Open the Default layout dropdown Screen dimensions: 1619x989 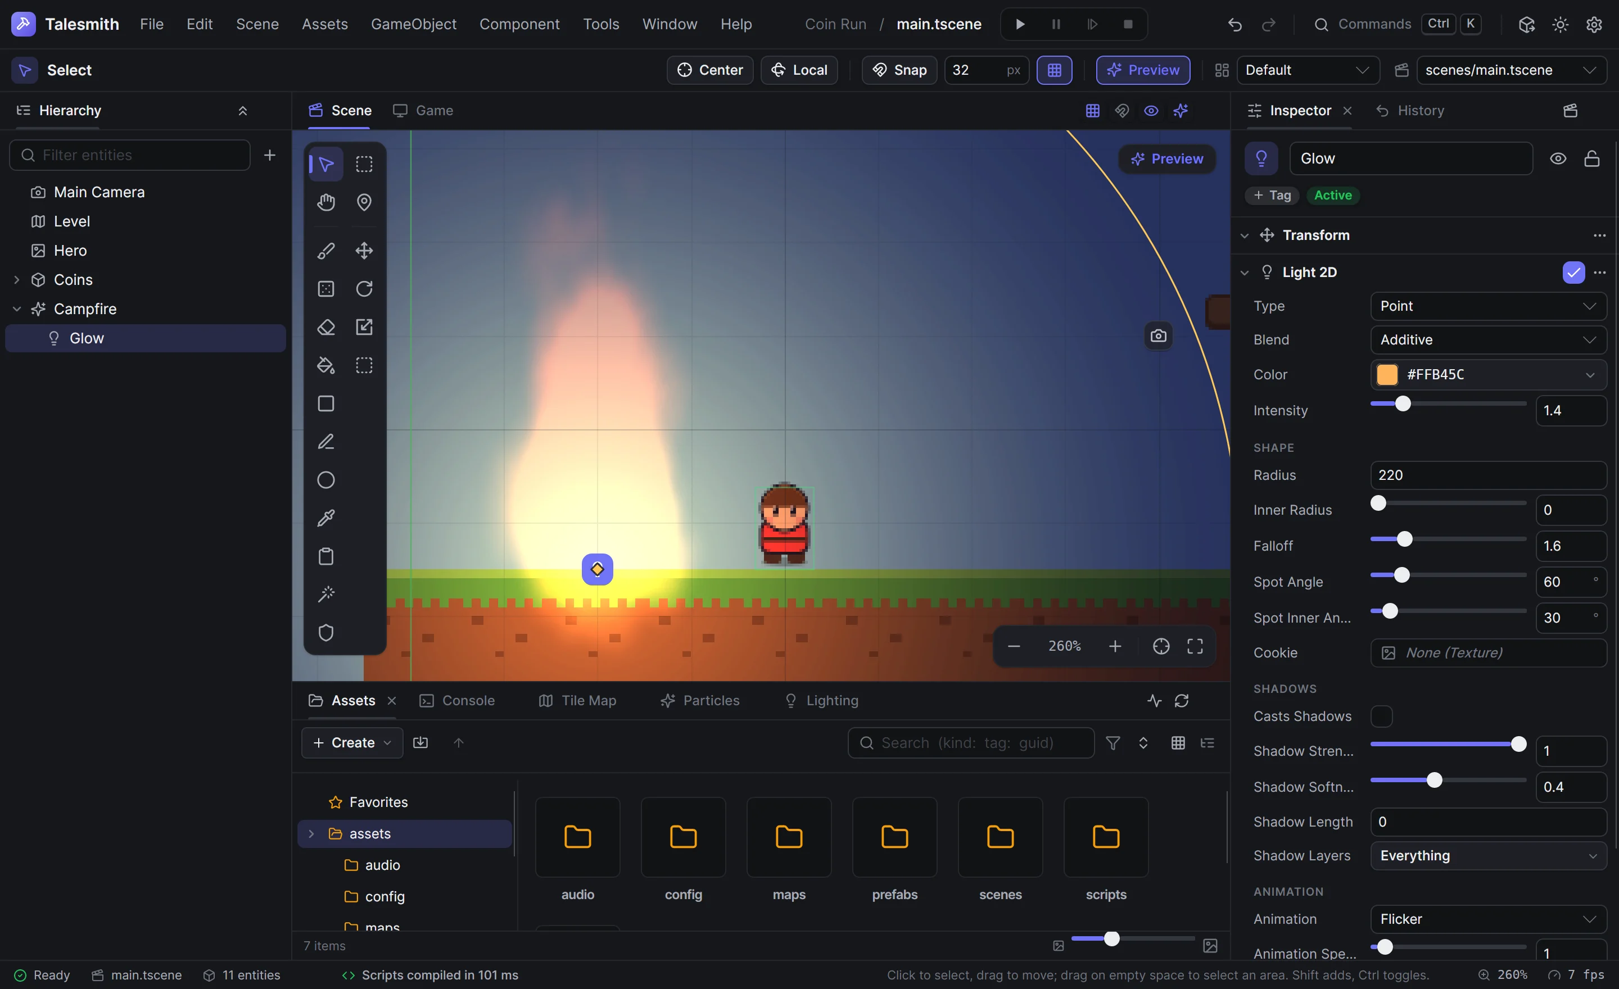pyautogui.click(x=1308, y=70)
